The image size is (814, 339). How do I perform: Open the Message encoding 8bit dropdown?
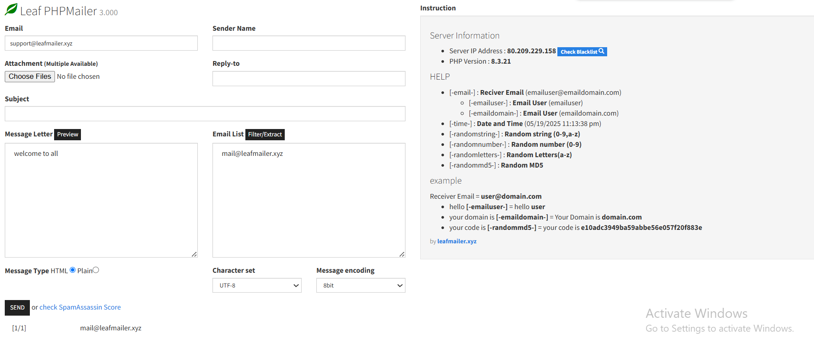click(361, 285)
